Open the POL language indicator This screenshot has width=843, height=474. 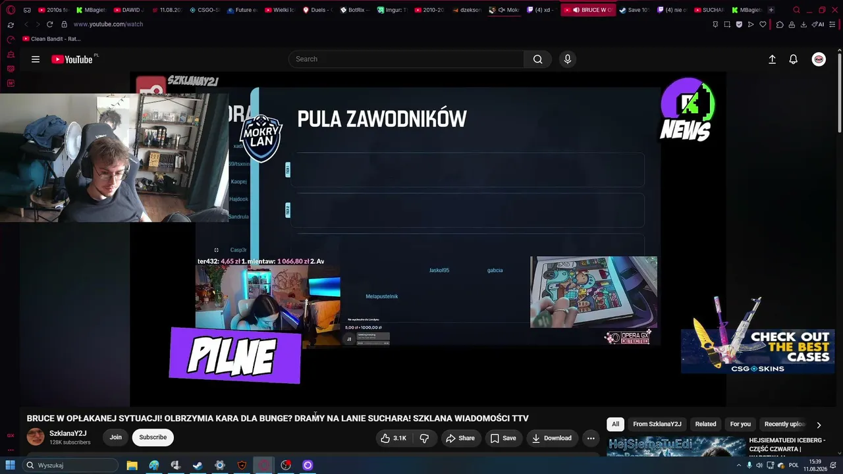point(794,465)
